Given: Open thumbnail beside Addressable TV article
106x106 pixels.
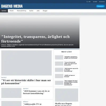Looking at the screenshot, I should coord(11,103).
